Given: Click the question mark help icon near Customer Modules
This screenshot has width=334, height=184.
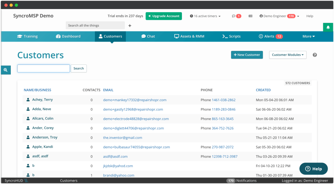Looking at the screenshot, I should 315,55.
